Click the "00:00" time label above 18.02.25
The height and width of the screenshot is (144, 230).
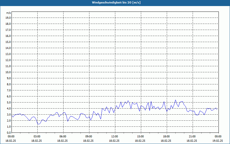pos(11,137)
